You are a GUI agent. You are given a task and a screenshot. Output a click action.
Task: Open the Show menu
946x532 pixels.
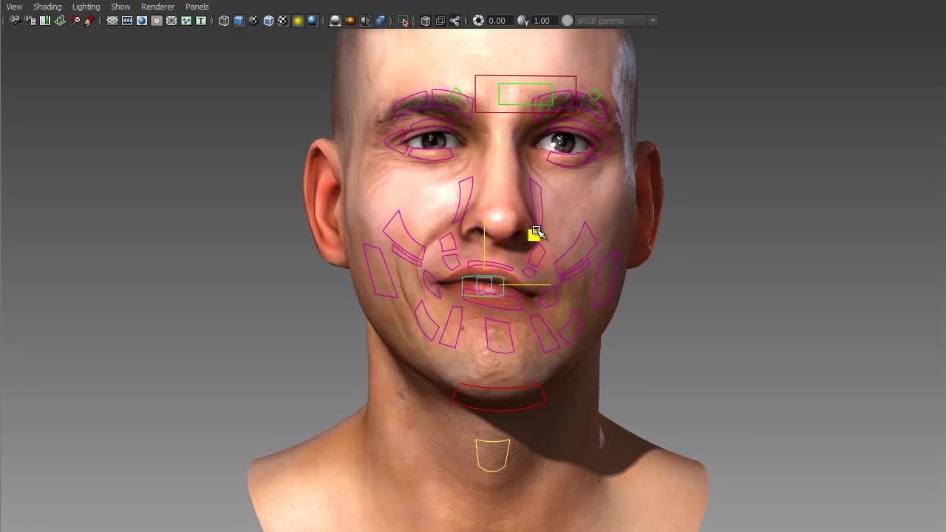coord(120,7)
